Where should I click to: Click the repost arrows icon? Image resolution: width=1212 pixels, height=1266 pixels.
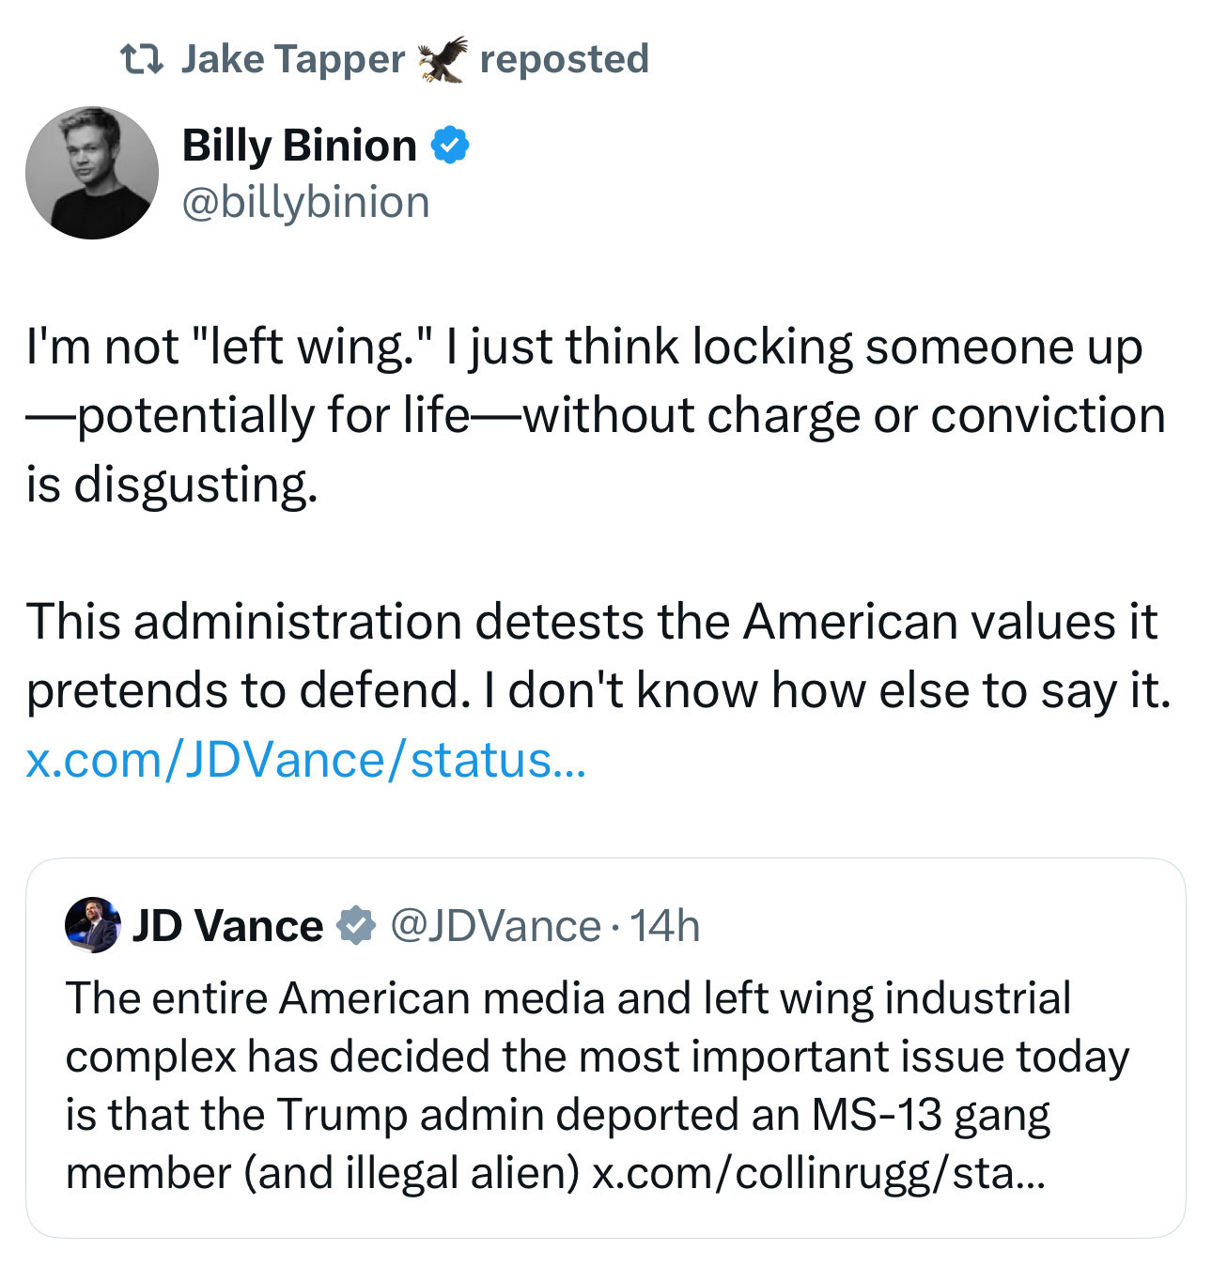(143, 59)
